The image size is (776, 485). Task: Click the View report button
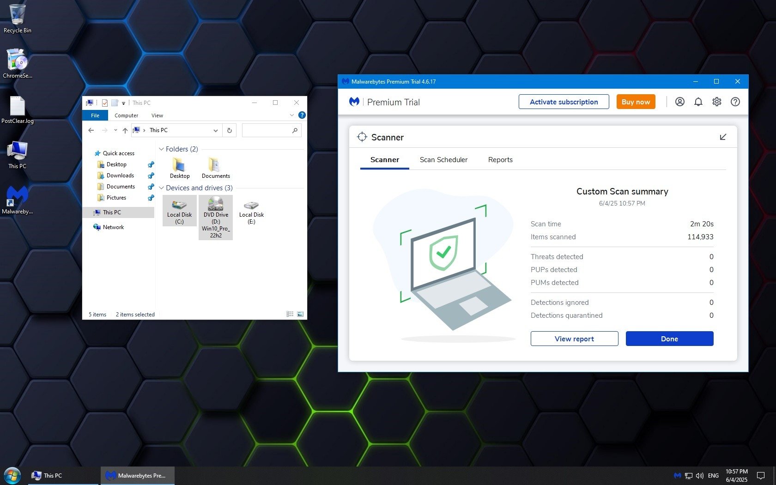pos(574,339)
